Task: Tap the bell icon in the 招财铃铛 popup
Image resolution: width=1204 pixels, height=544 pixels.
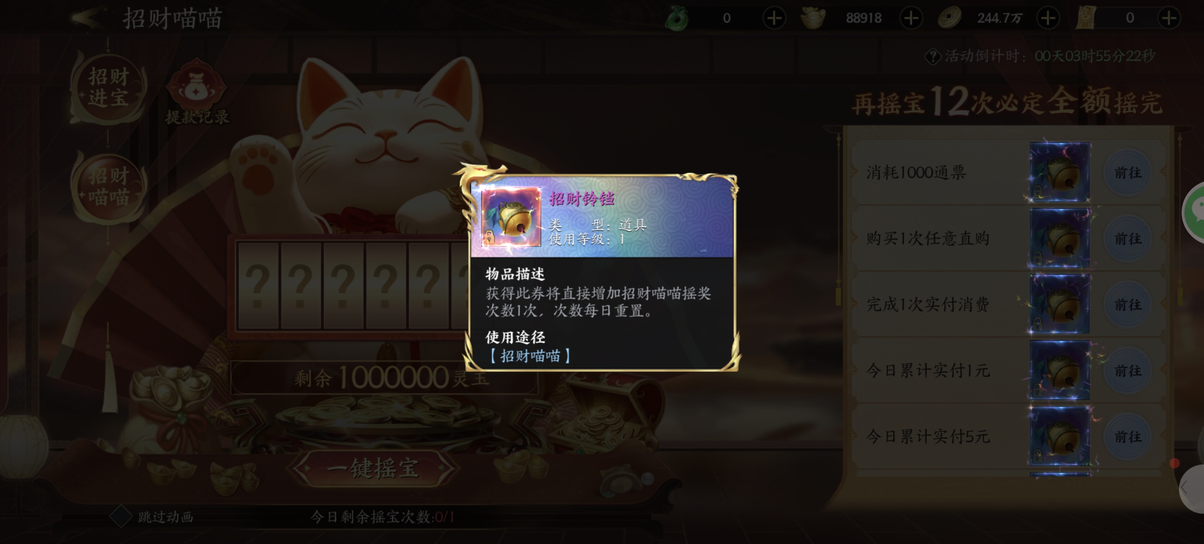Action: tap(511, 217)
